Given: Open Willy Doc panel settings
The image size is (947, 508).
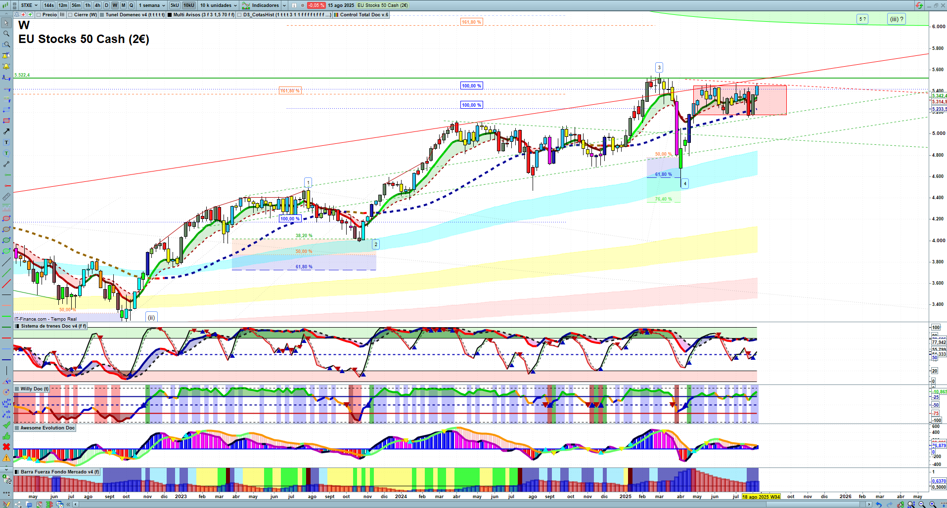Looking at the screenshot, I should pos(17,389).
